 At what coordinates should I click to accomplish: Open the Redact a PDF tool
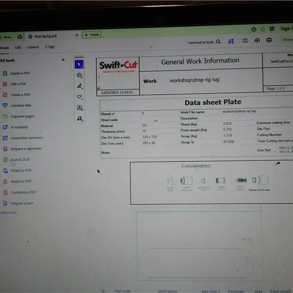17,182
